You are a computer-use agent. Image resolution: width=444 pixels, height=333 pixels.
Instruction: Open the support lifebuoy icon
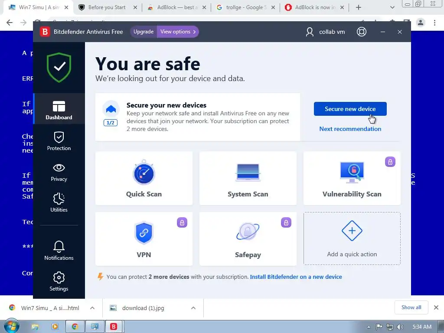click(361, 32)
